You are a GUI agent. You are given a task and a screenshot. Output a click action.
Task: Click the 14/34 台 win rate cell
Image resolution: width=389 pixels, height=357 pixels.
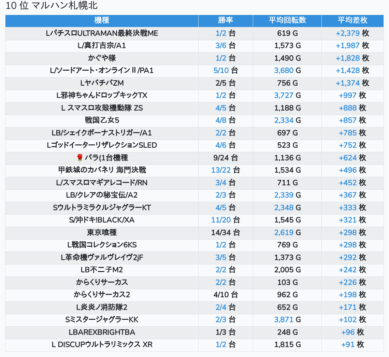point(226,232)
